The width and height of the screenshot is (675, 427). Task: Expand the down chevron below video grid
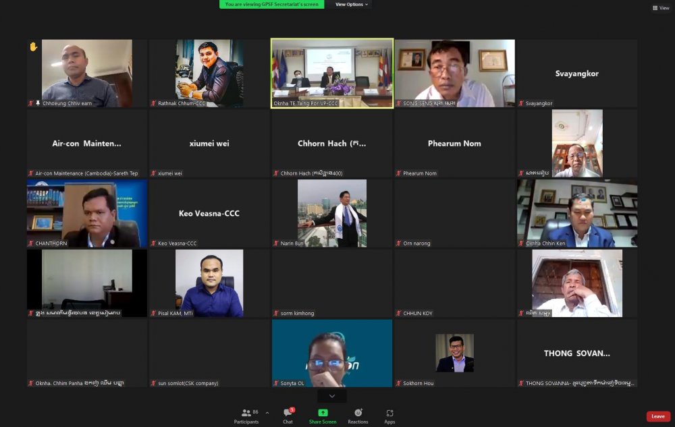point(331,396)
